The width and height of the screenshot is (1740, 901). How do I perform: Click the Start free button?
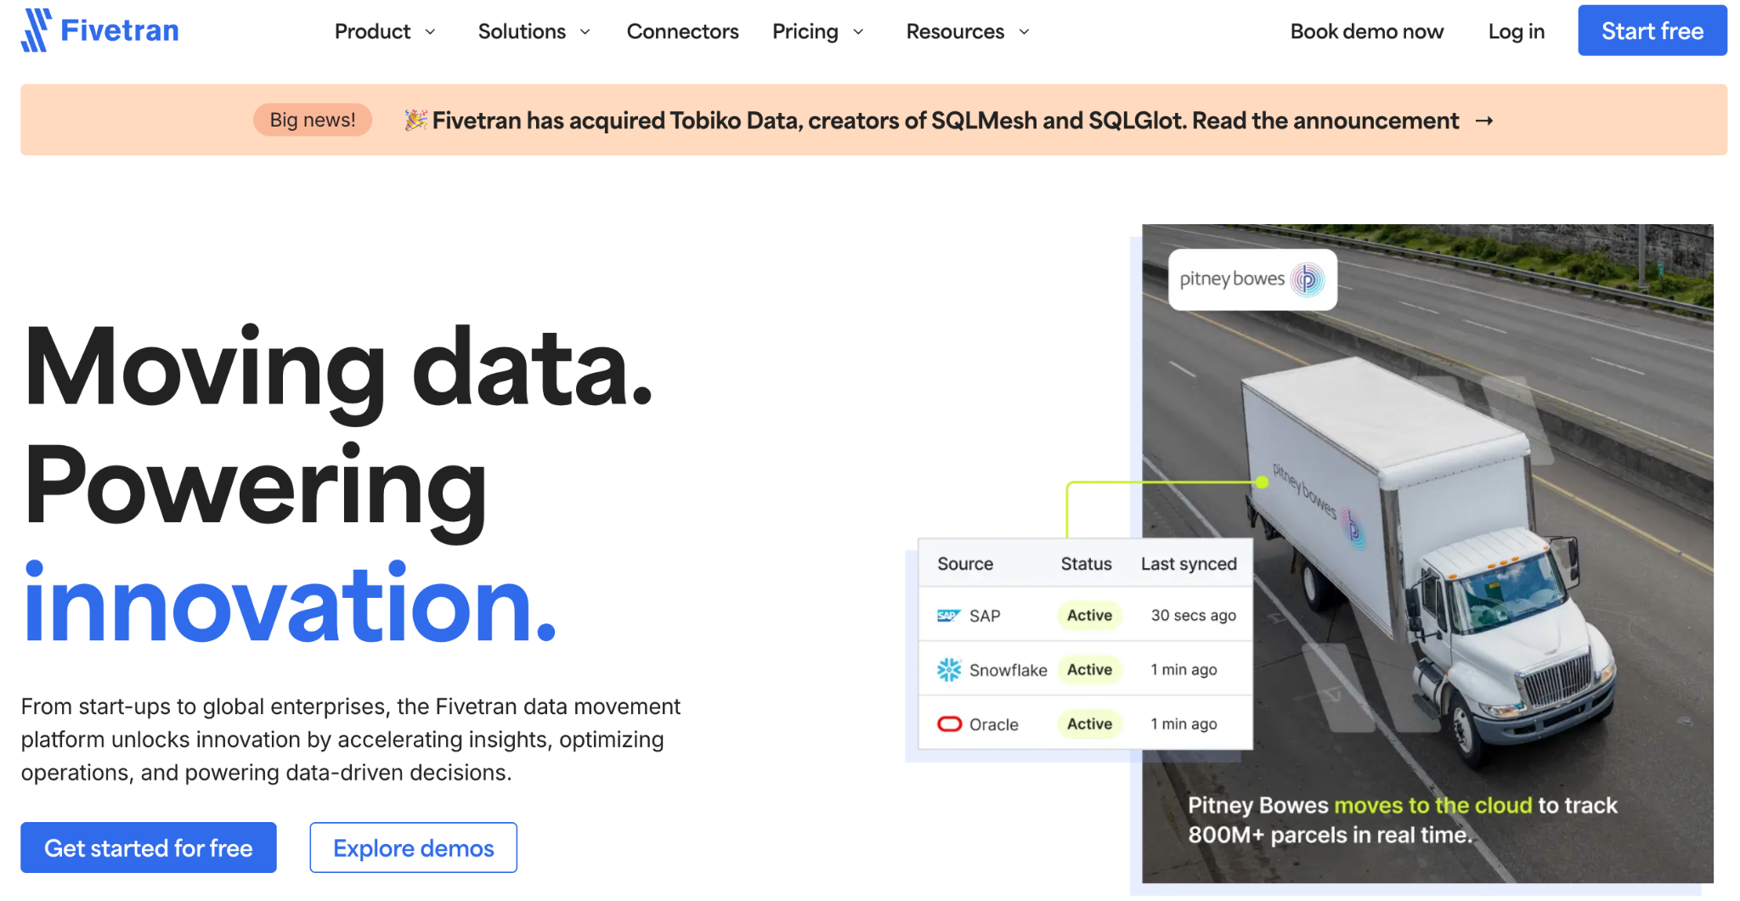(1652, 31)
